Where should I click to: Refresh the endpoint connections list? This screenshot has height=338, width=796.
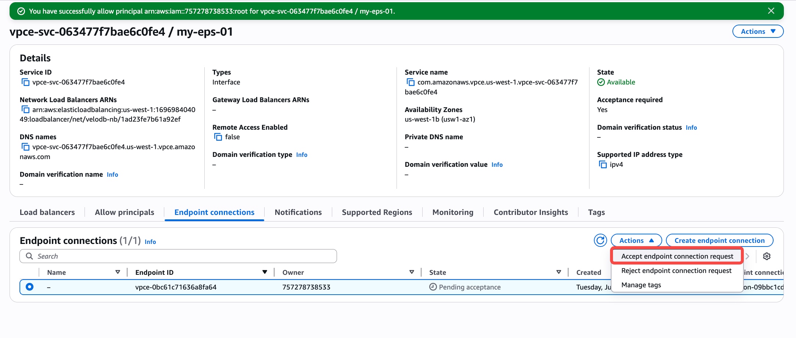(x=600, y=240)
